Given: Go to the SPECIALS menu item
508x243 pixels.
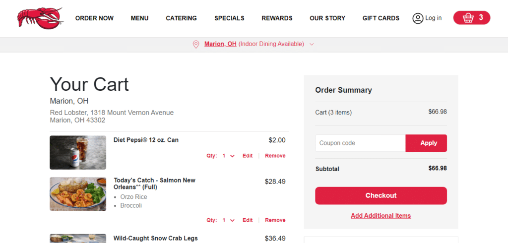Looking at the screenshot, I should click(x=229, y=18).
